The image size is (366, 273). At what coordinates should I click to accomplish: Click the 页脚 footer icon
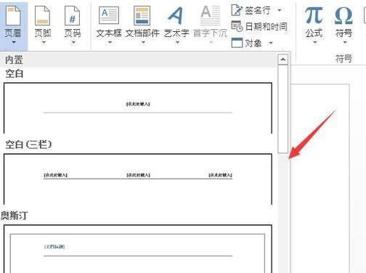click(43, 16)
